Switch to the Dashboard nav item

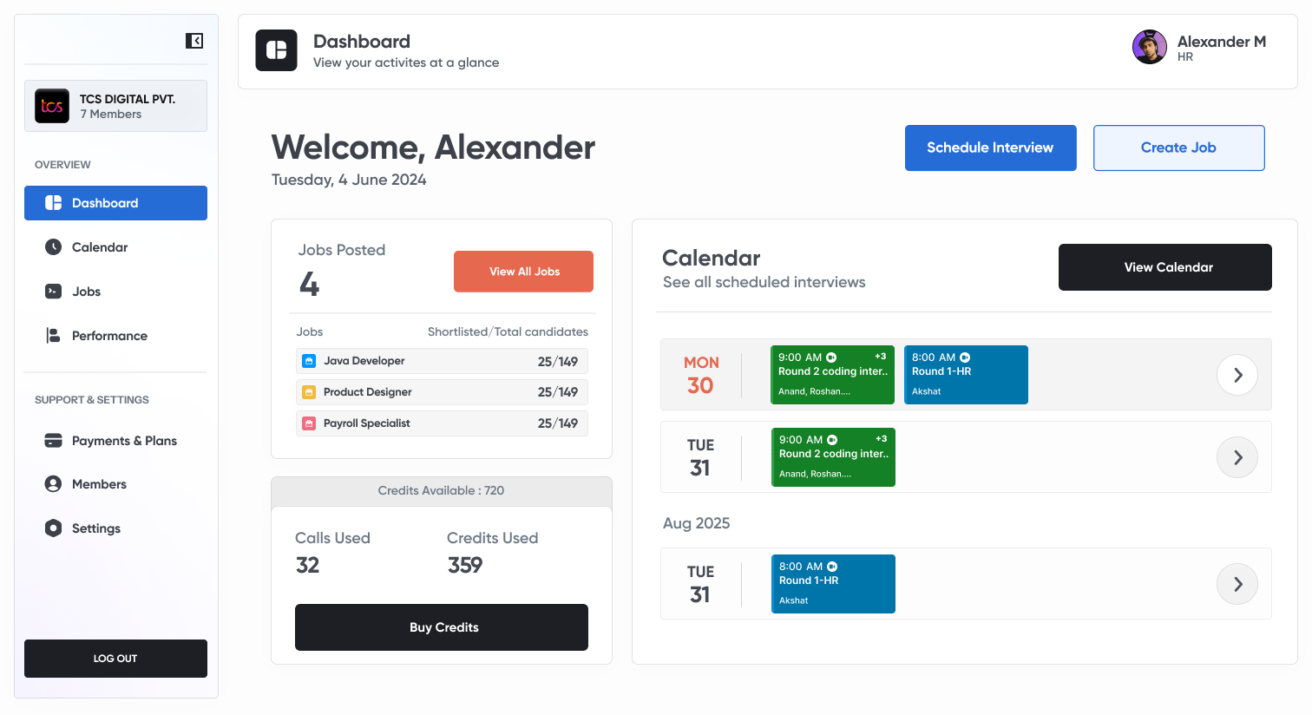(x=115, y=202)
